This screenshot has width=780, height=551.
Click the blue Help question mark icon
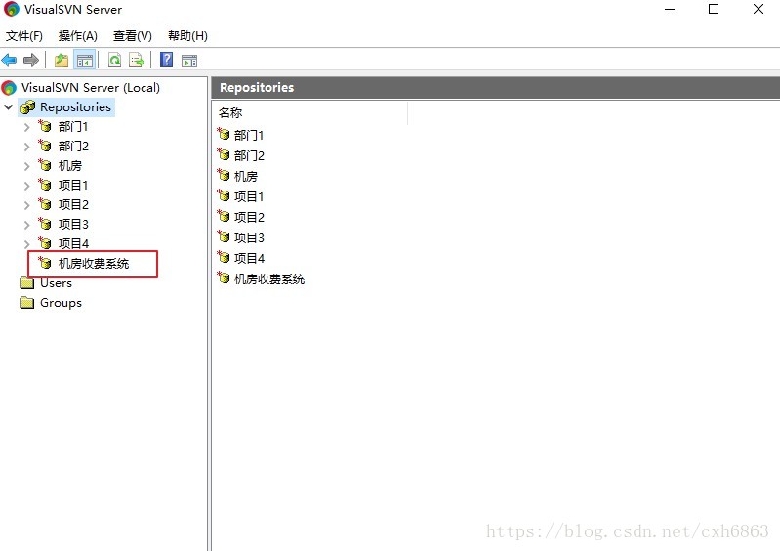(166, 60)
